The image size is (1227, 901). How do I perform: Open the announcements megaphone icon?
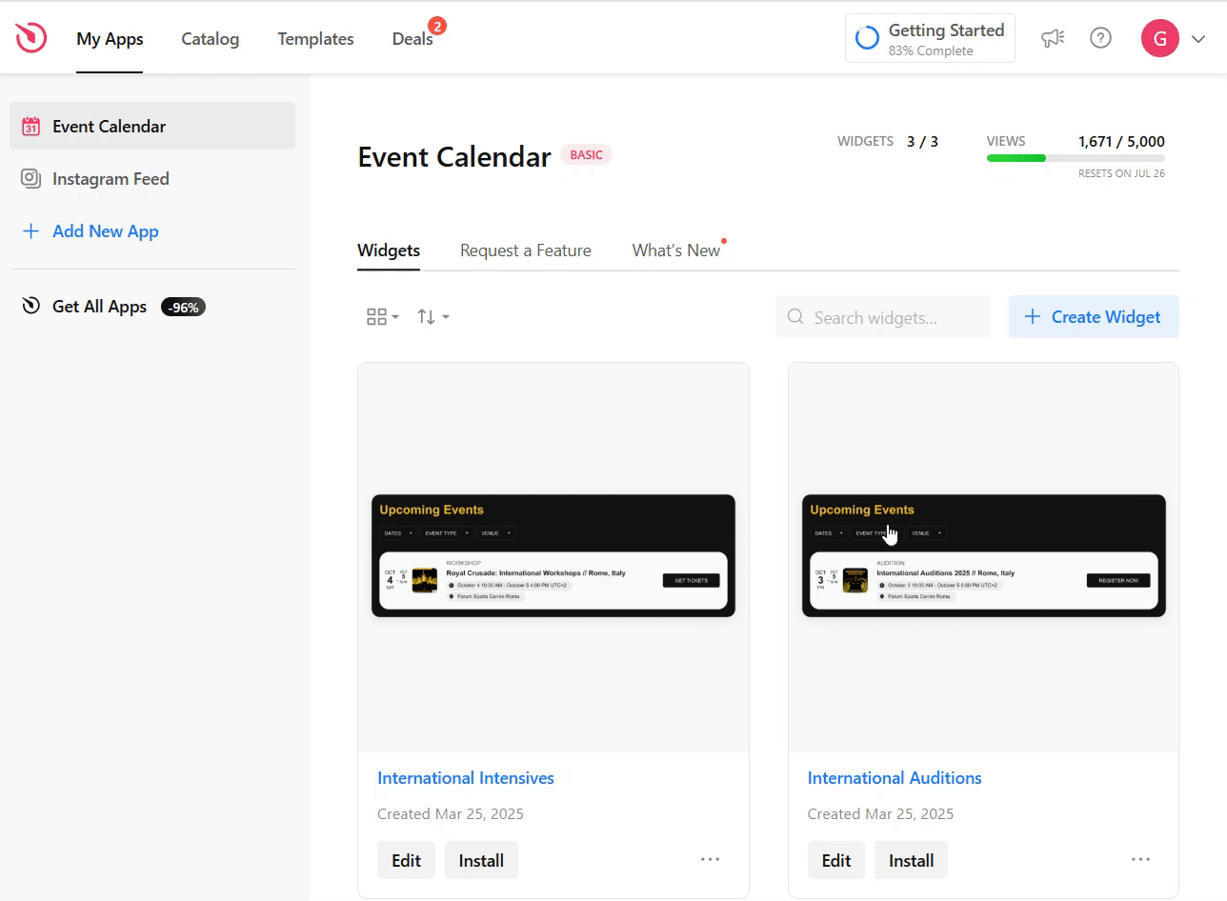click(x=1052, y=38)
